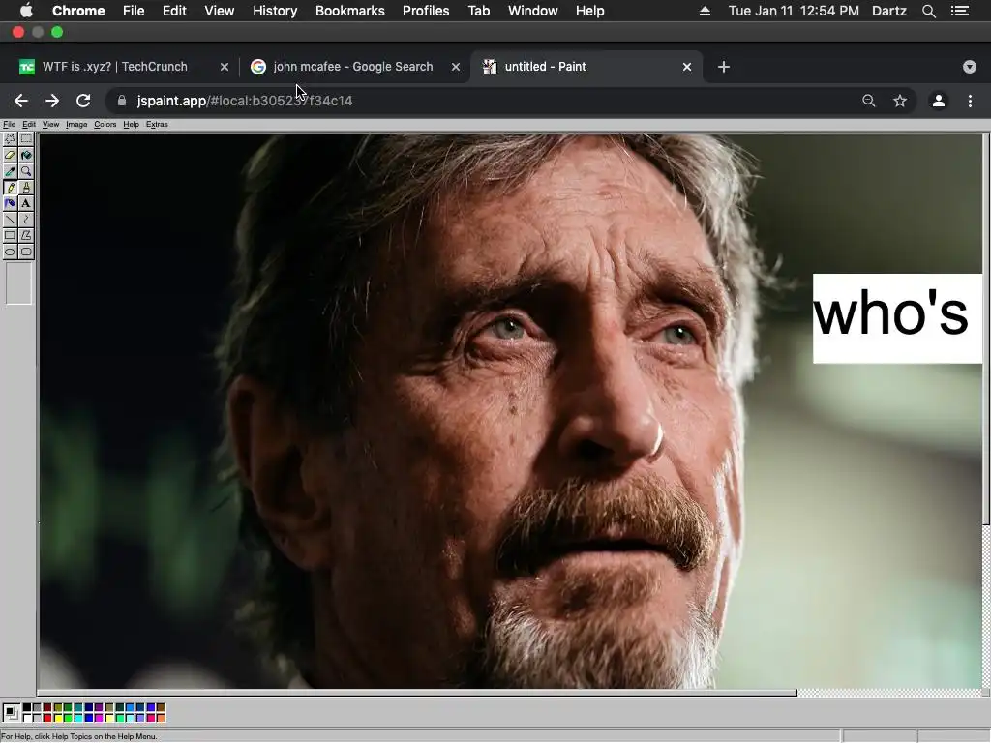Open the browser zoom magnifier in address bar
Image resolution: width=991 pixels, height=743 pixels.
point(869,101)
